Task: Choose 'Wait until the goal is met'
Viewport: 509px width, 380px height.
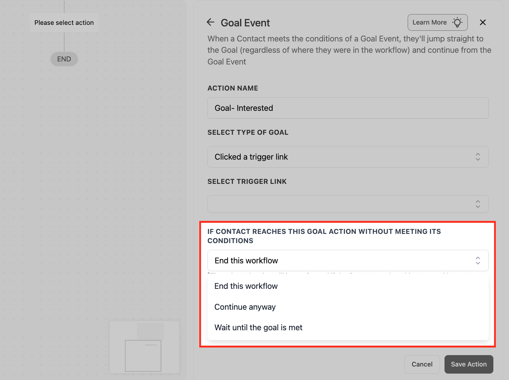Action: point(348,328)
